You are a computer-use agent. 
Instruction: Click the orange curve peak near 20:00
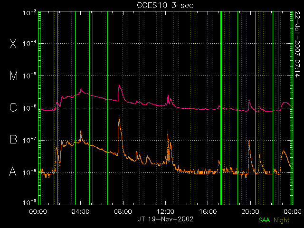[x=249, y=142]
